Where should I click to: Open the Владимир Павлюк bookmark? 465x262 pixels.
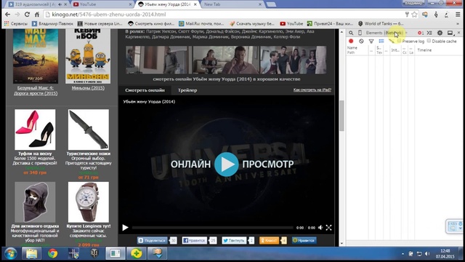52,23
